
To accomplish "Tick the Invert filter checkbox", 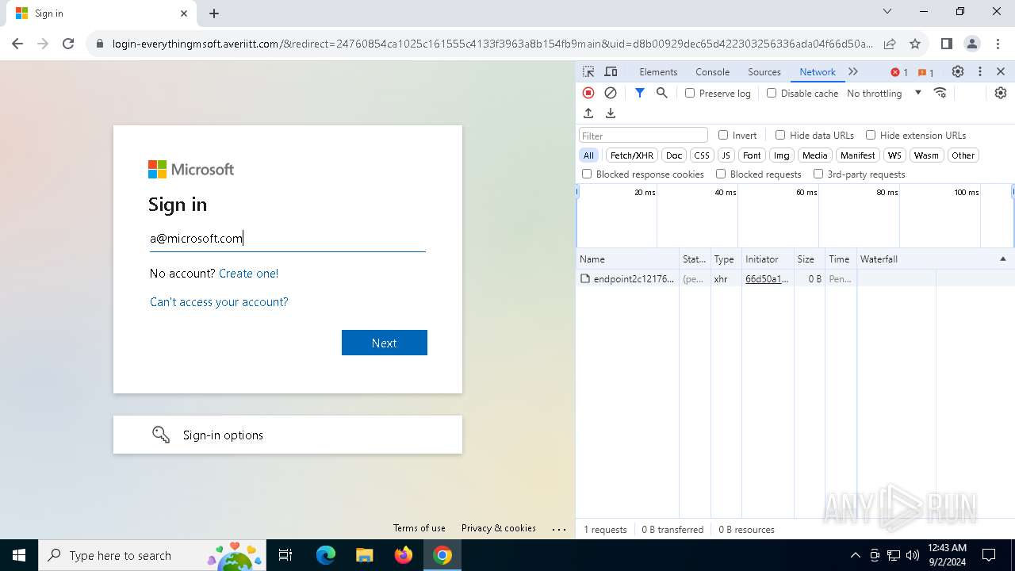I will click(x=723, y=135).
